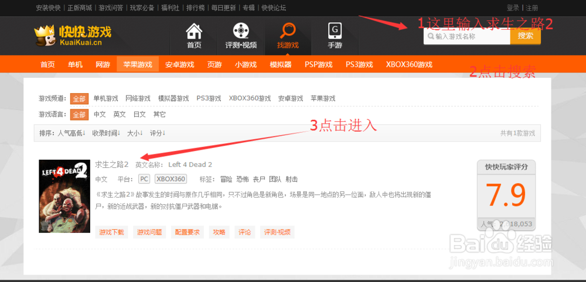Click the 配置要求 button
This screenshot has width=586, height=282.
pyautogui.click(x=188, y=232)
